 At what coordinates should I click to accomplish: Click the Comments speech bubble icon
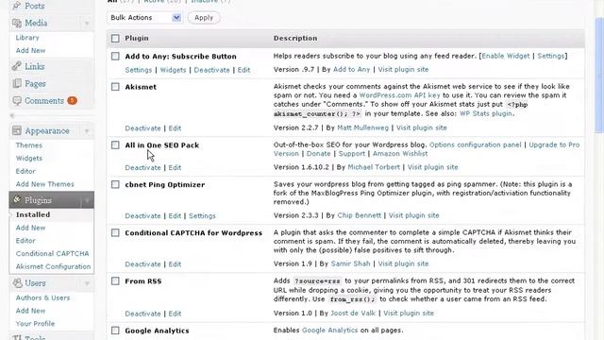tap(17, 101)
